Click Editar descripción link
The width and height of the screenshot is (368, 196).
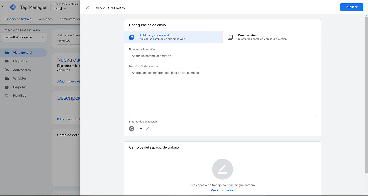68,119
